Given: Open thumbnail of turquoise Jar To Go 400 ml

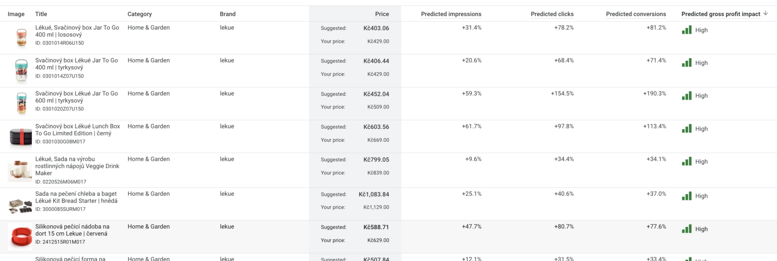Looking at the screenshot, I should [21, 71].
